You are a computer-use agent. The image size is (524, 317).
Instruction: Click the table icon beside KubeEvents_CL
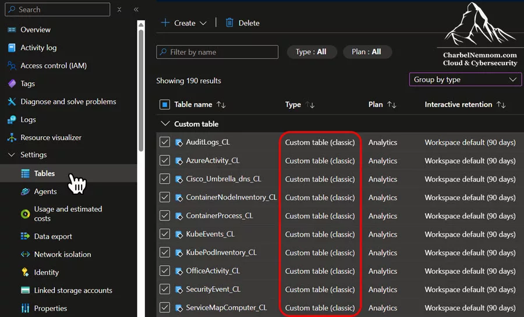tap(179, 234)
